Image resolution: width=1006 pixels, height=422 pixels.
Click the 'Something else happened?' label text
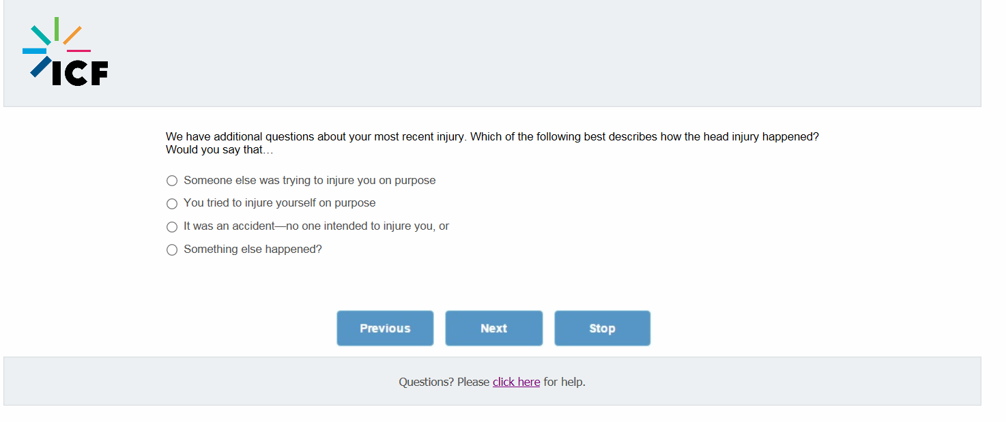pyautogui.click(x=253, y=250)
